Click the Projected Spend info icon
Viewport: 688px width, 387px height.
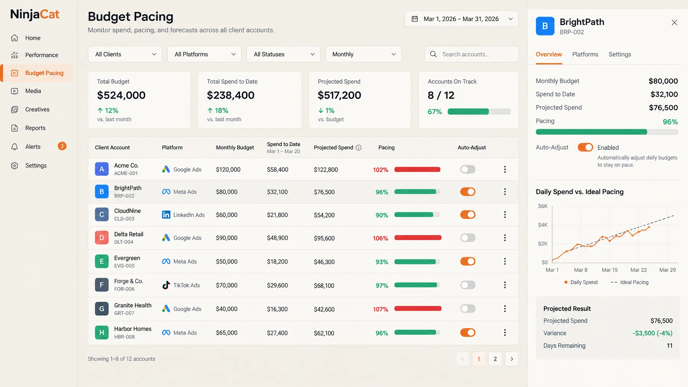coord(359,148)
